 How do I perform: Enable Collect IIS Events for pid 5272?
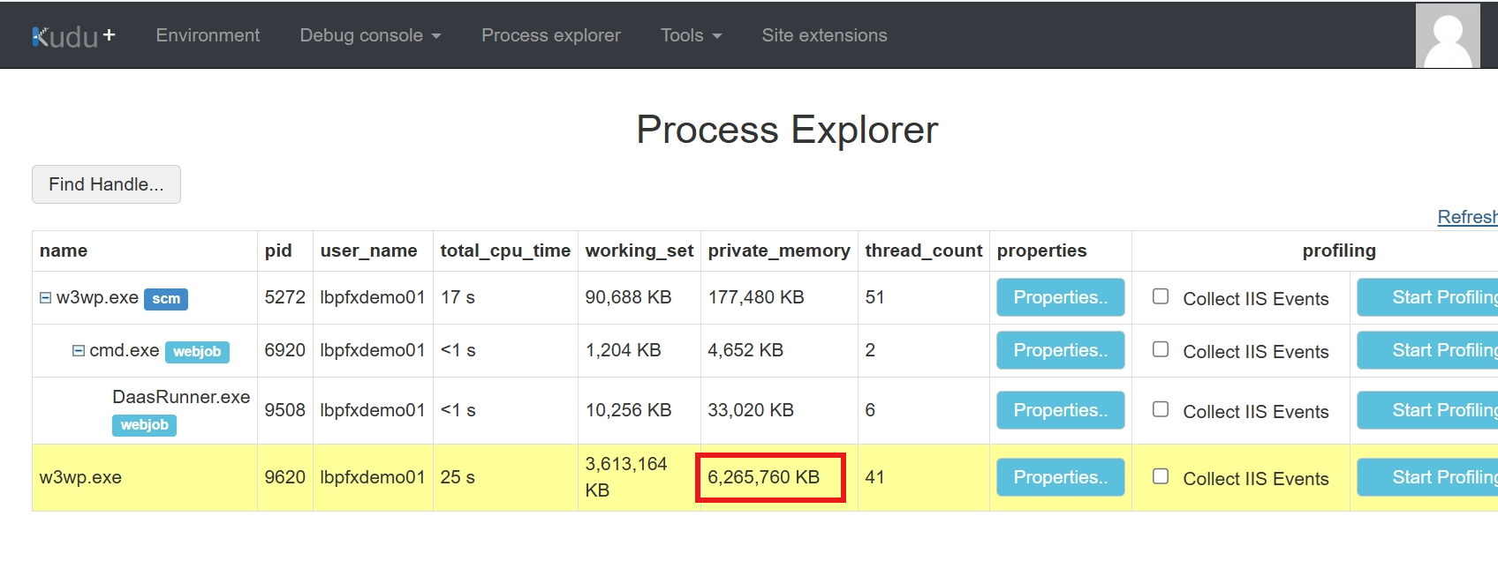1161,296
